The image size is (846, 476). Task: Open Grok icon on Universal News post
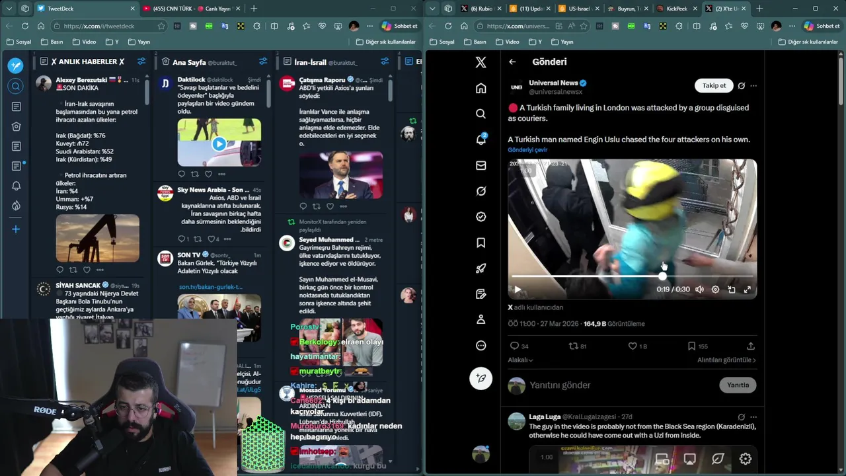click(741, 86)
